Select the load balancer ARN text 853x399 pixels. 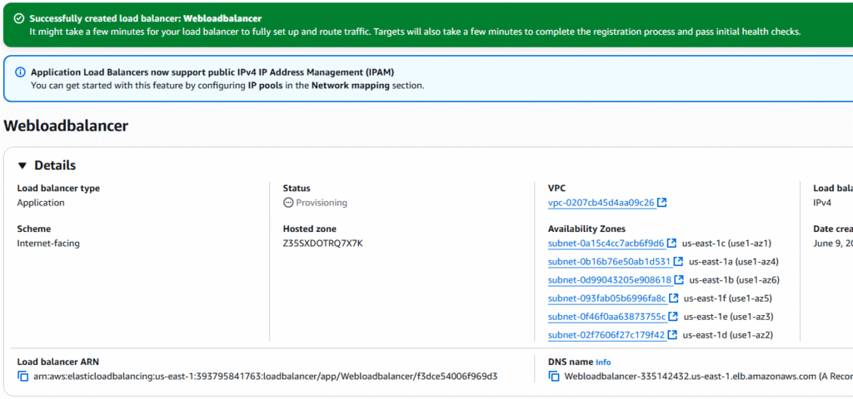264,377
